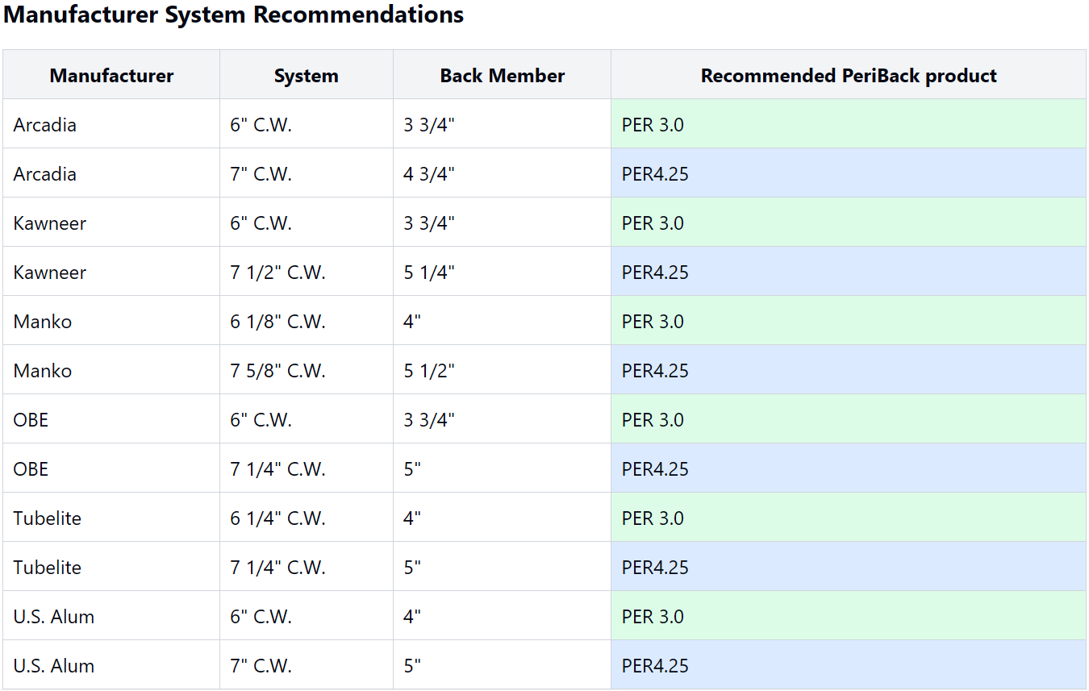Click the 6 1/4" C.W. system cell
The image size is (1089, 691).
click(x=277, y=518)
